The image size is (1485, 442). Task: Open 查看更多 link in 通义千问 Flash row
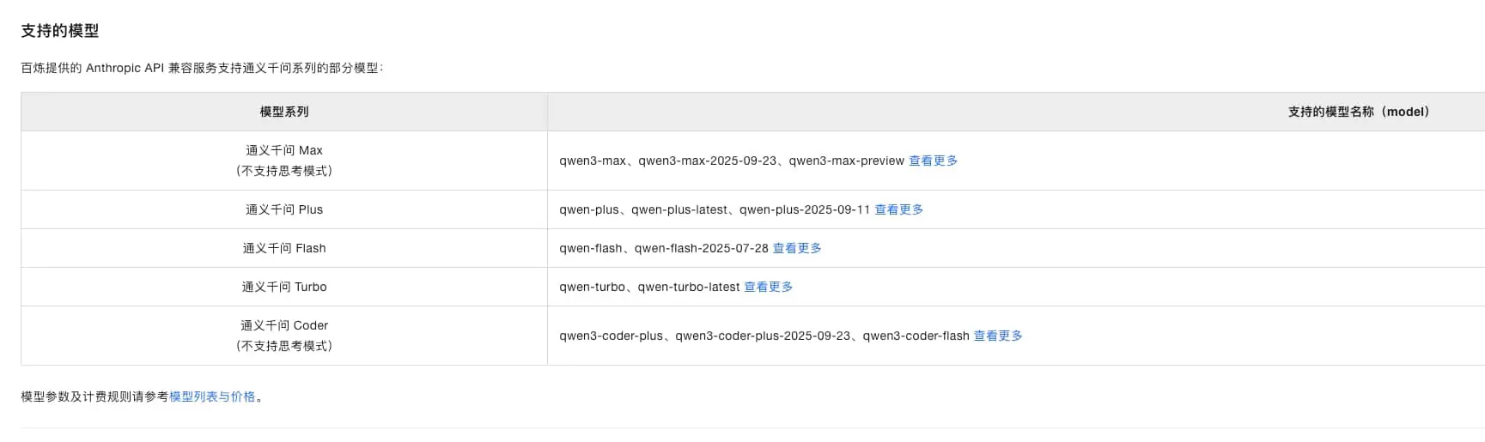797,248
